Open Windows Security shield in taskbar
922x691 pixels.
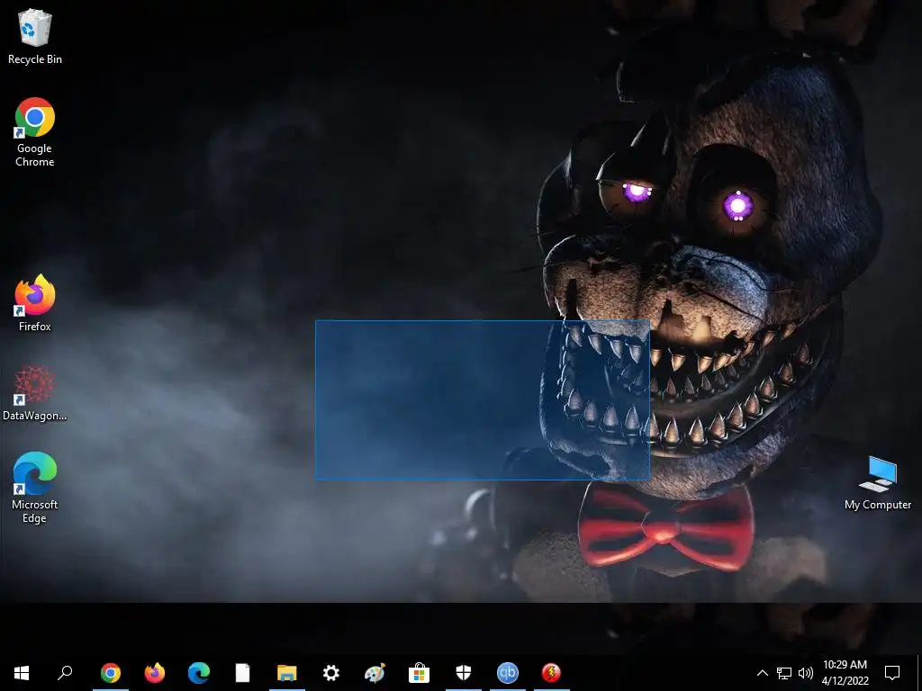(x=464, y=673)
